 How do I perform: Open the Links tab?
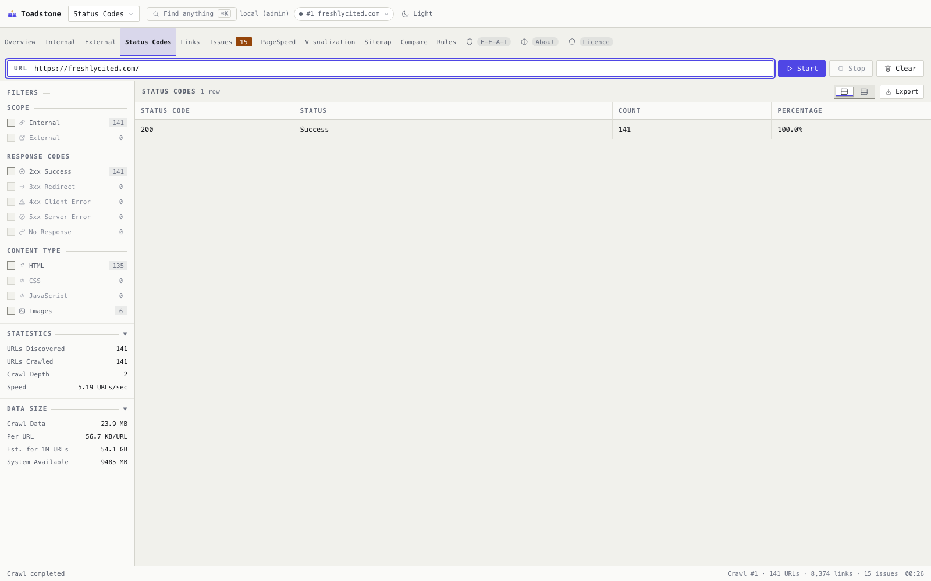[190, 42]
